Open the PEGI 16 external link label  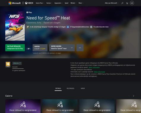pos(17,63)
